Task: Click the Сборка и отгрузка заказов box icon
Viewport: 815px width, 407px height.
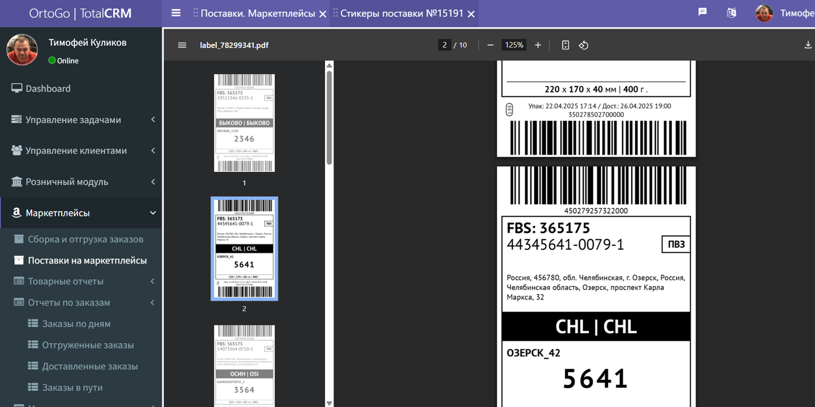Action: point(19,239)
